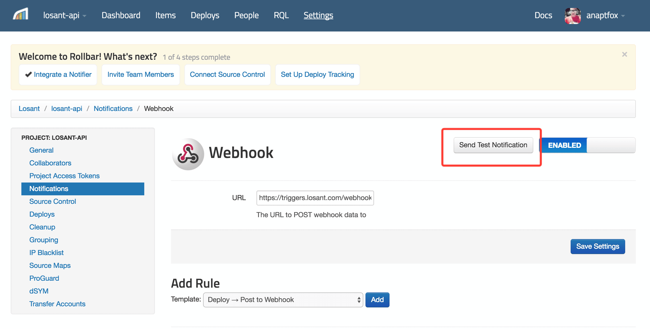Click into the webhook URL field

pos(315,198)
